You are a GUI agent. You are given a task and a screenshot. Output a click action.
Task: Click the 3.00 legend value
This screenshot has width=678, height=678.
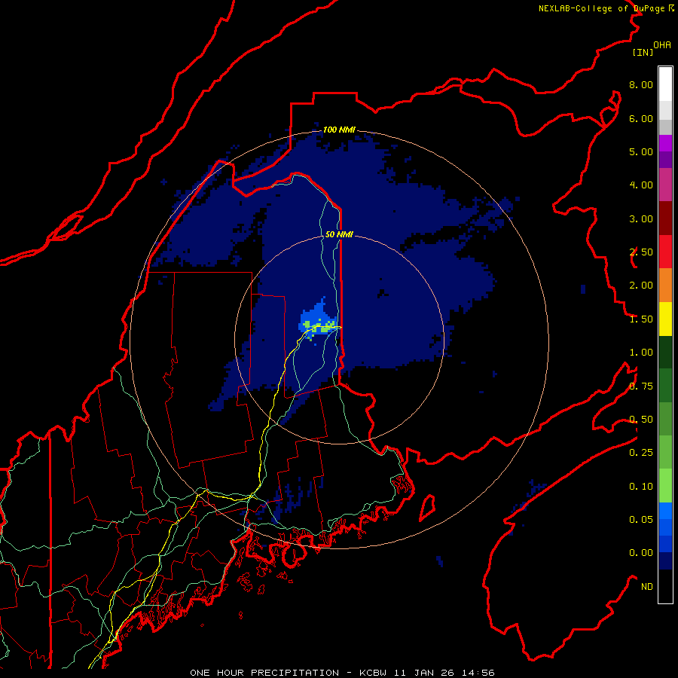click(641, 218)
